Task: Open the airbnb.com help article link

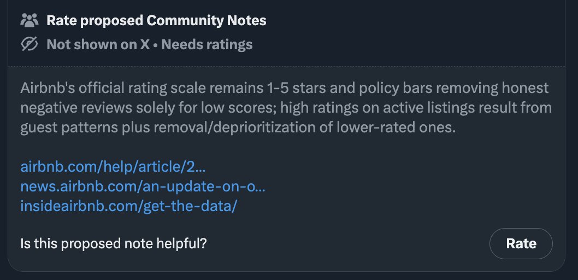Action: click(113, 167)
